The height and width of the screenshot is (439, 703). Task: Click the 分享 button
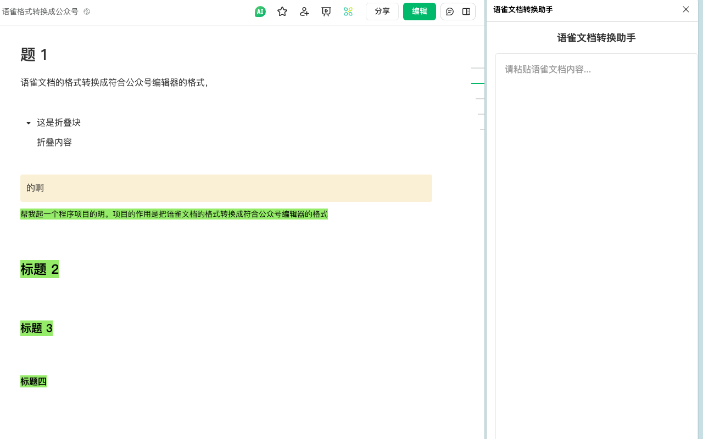(x=382, y=12)
